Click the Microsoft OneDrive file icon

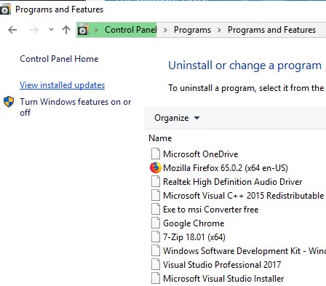[156, 154]
